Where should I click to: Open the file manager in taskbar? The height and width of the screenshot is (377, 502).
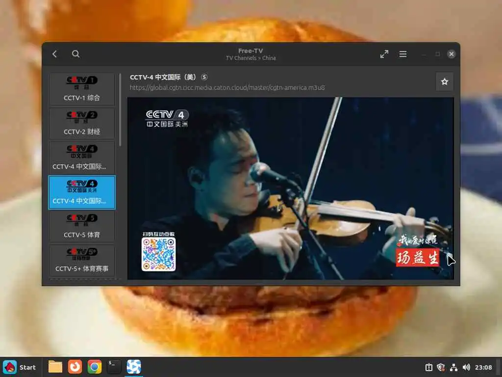point(55,367)
